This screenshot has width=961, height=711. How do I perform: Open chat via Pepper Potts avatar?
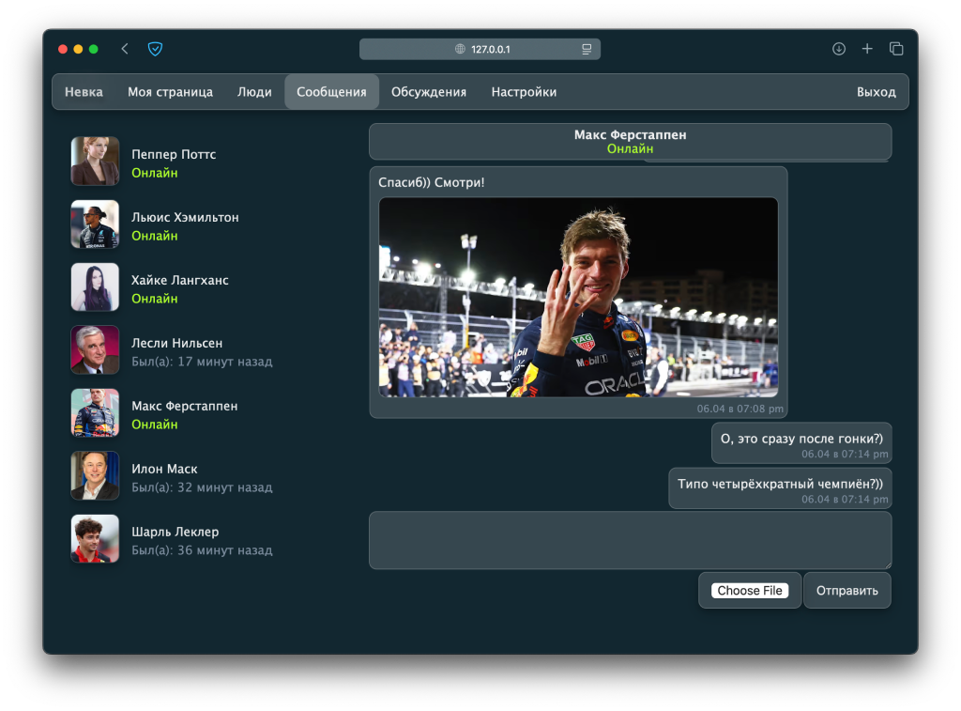95,162
